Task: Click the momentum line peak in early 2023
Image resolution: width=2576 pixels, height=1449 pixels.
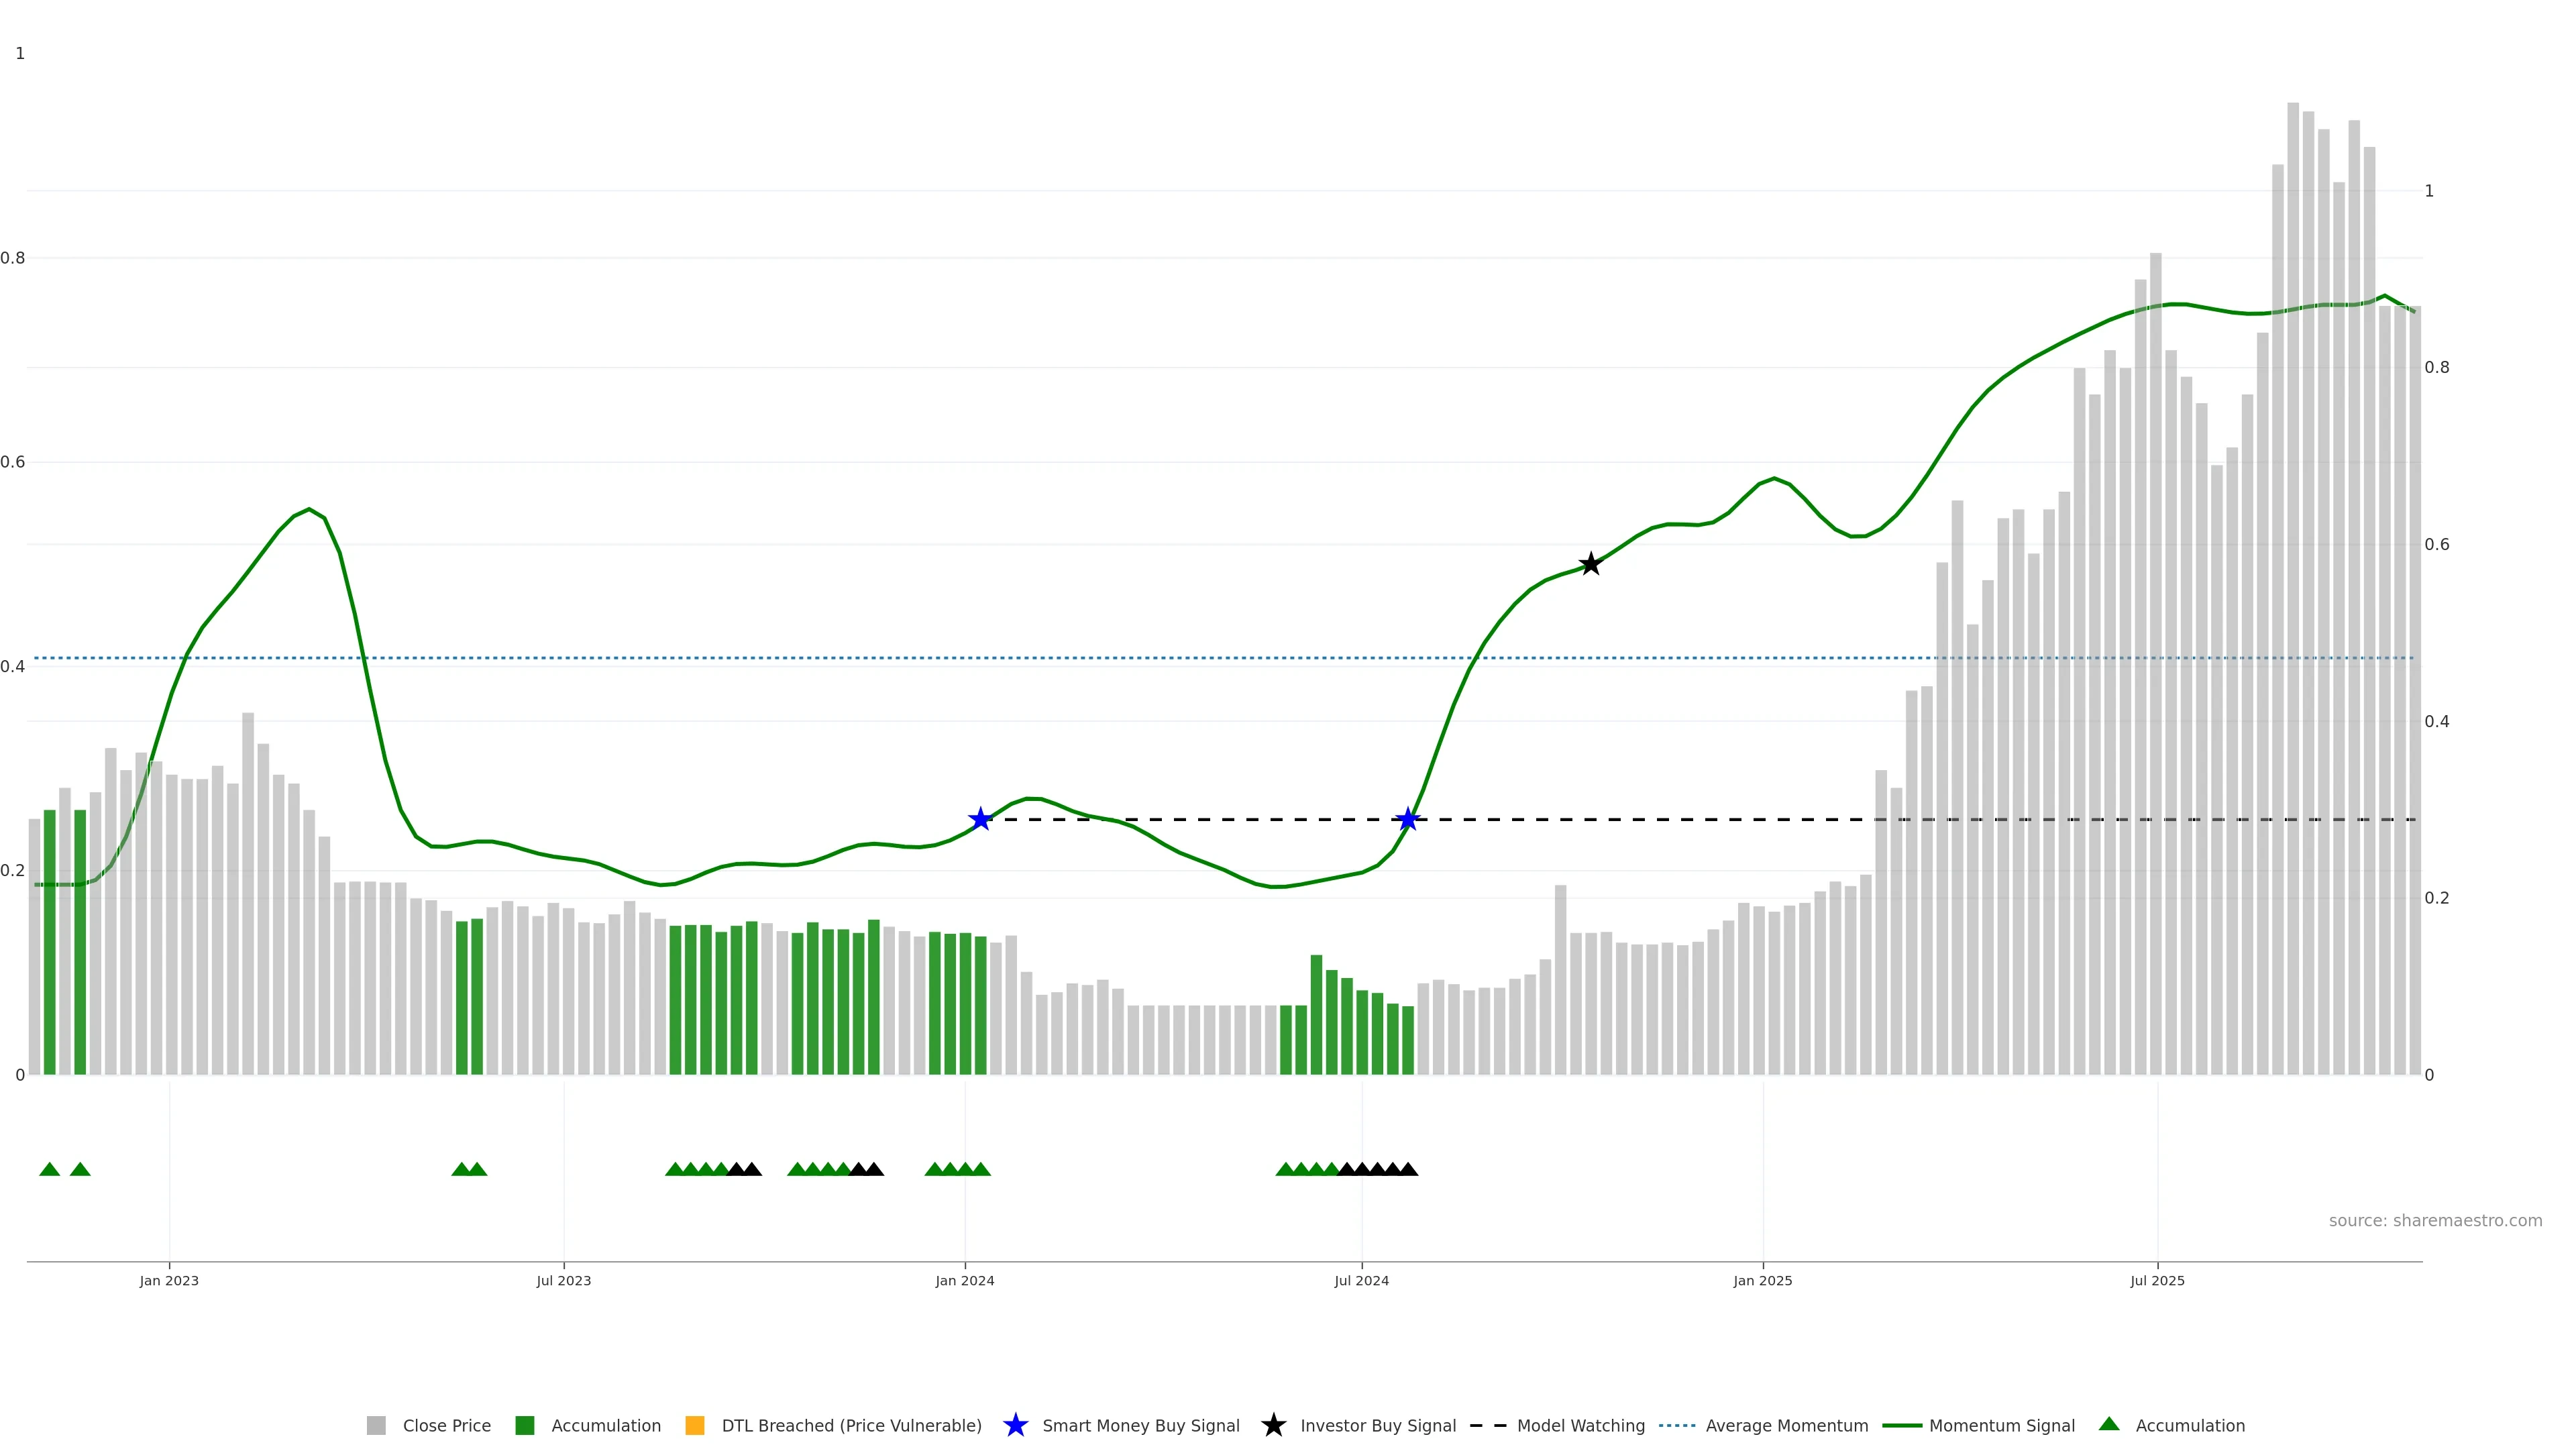Action: [309, 510]
